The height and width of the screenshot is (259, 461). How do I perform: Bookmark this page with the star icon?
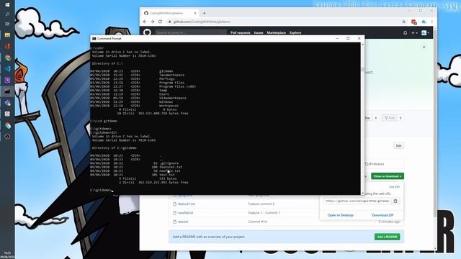tap(403, 22)
